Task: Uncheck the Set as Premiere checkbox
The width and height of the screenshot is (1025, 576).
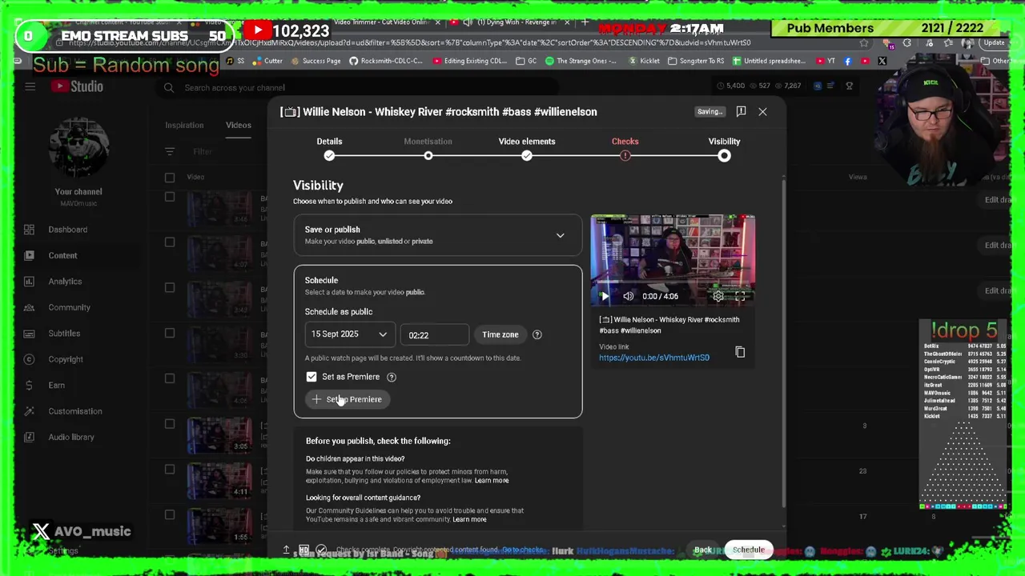Action: 312,377
